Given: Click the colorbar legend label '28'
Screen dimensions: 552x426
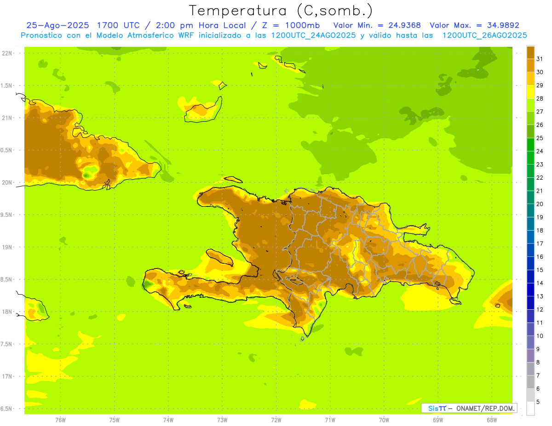Looking at the screenshot, I should pyautogui.click(x=540, y=98).
